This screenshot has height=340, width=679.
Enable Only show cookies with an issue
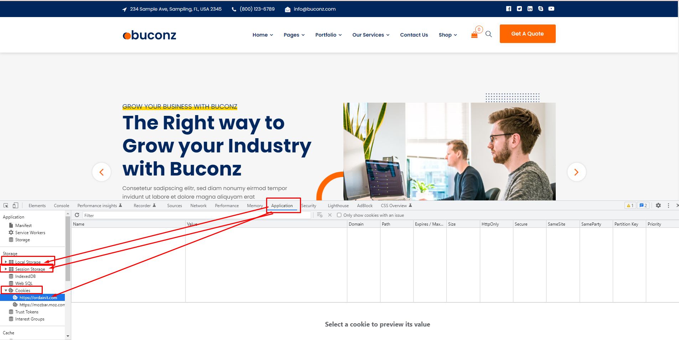[339, 215]
